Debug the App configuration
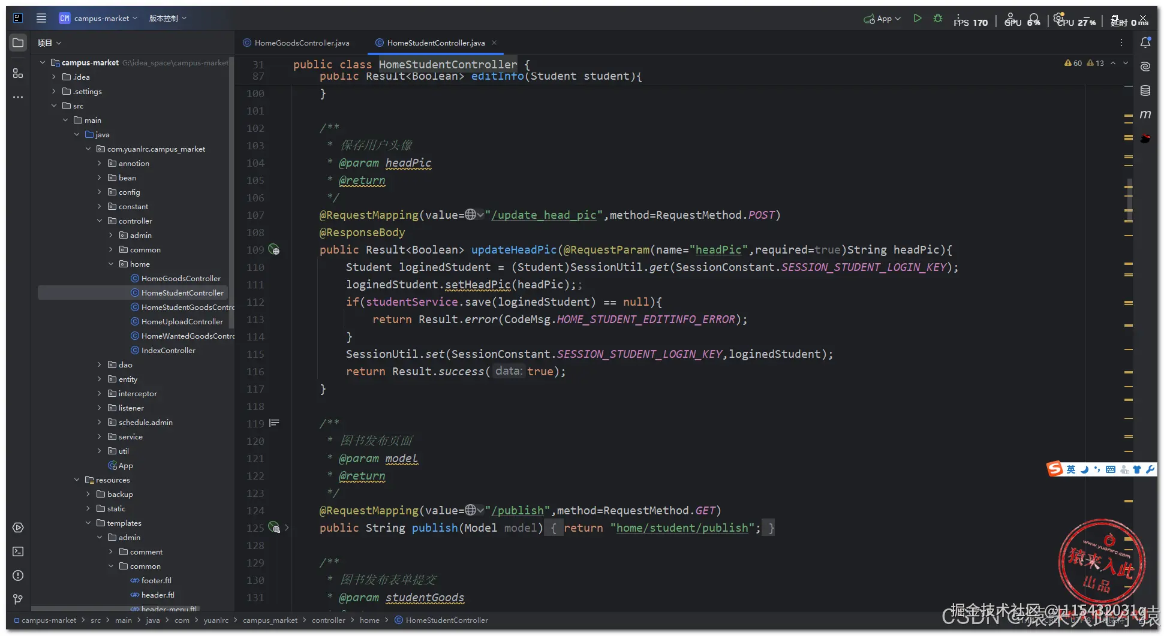The image size is (1164, 636). pos(938,19)
